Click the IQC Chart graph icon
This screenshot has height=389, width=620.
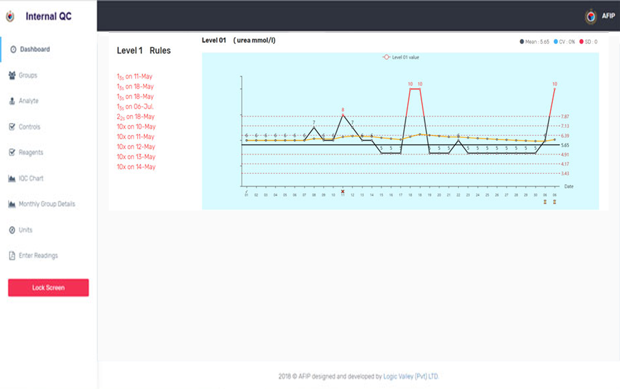click(12, 178)
